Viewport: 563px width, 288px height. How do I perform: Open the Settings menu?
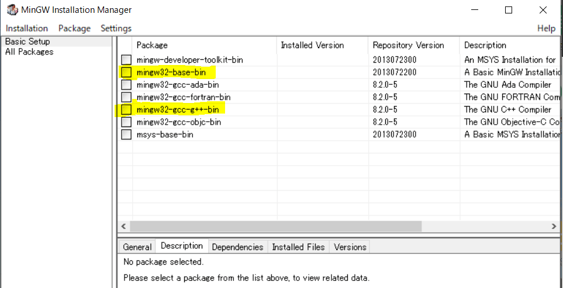click(x=116, y=29)
